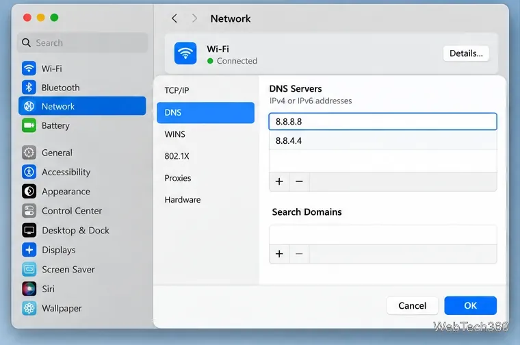Image resolution: width=520 pixels, height=345 pixels.
Task: Click the Wi-Fi icon in the sidebar
Action: [29, 68]
